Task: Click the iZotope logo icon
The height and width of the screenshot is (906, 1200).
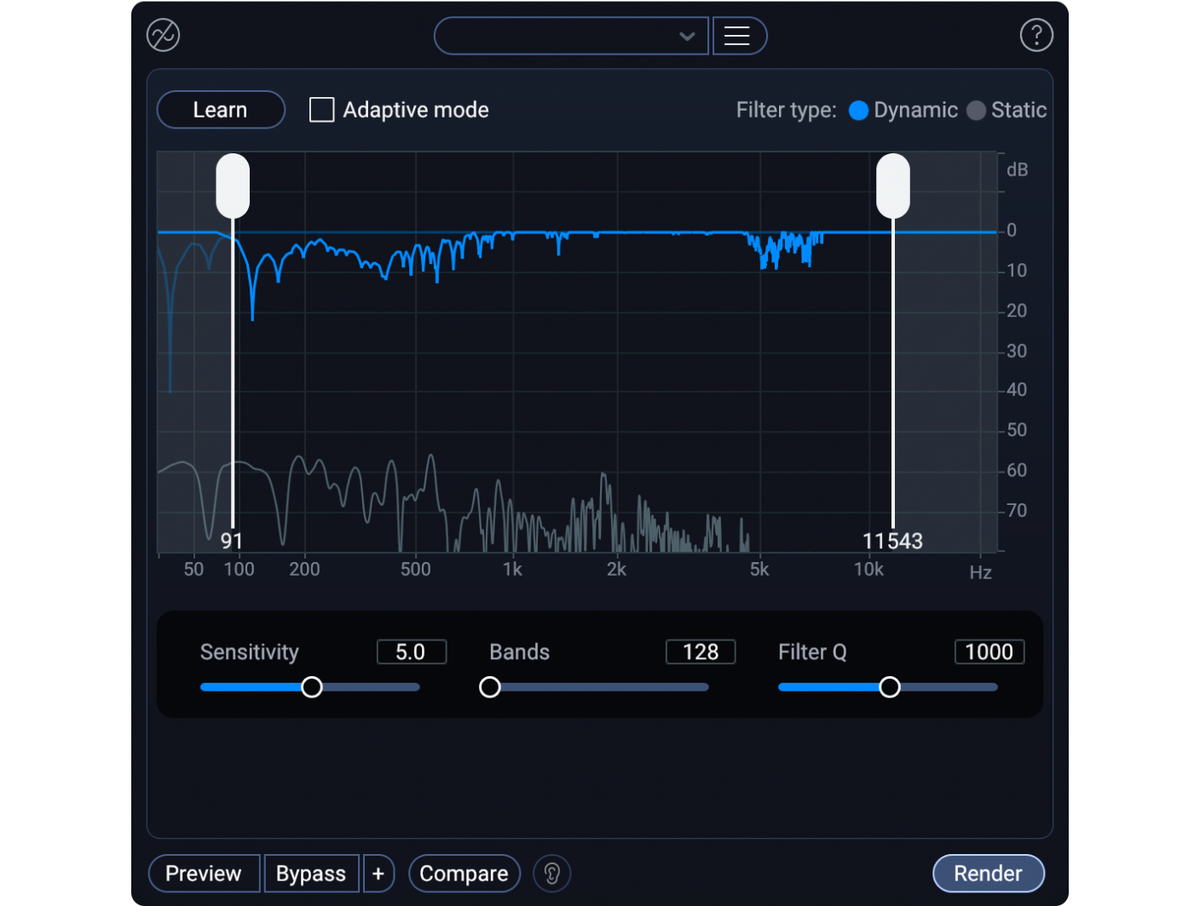Action: pos(162,35)
